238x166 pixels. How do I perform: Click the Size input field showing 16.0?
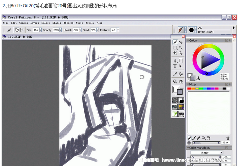coord(36,30)
